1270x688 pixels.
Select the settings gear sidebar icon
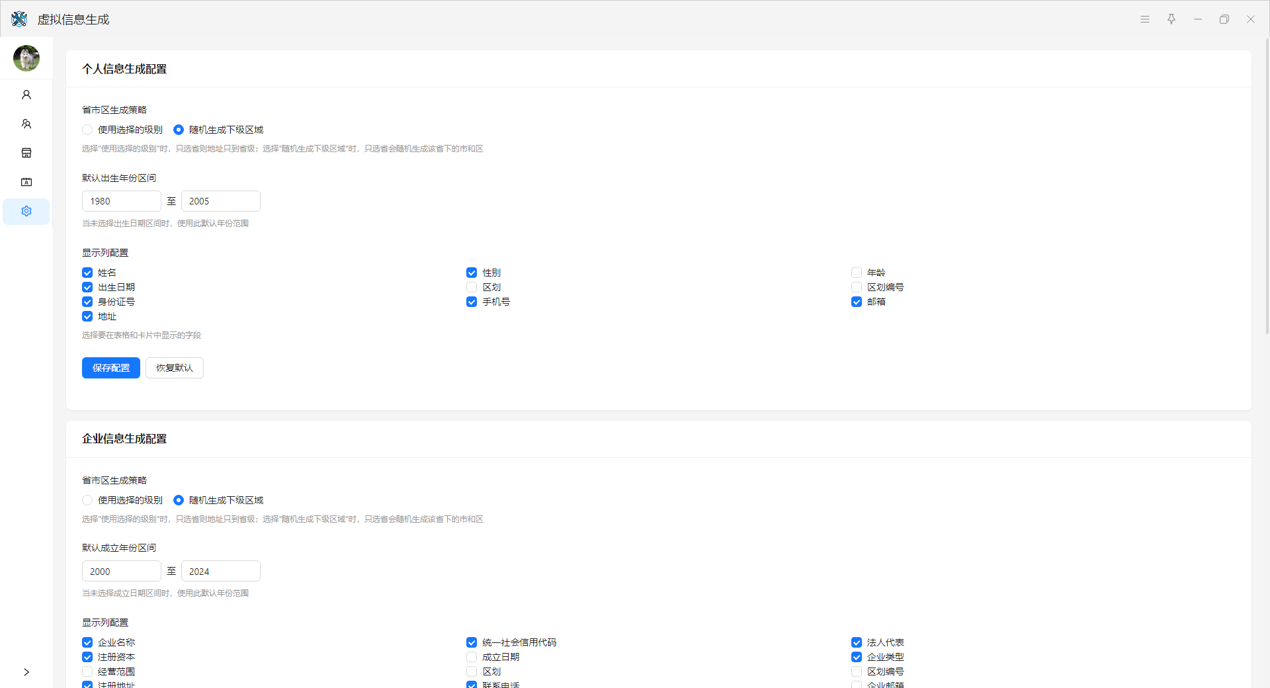click(26, 211)
